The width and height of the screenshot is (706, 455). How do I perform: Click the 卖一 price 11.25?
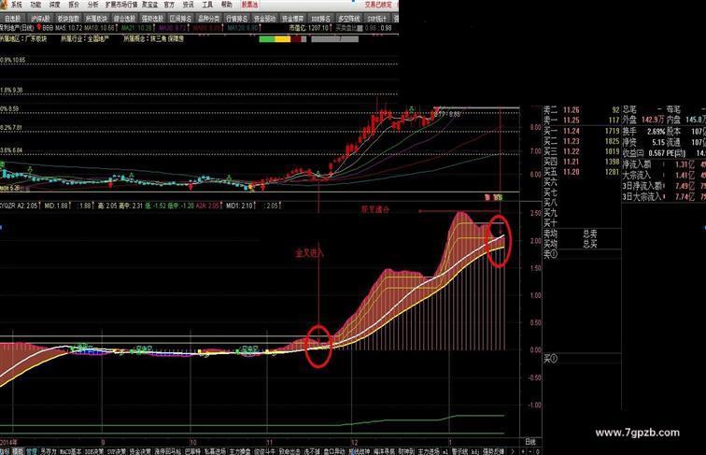coord(572,121)
